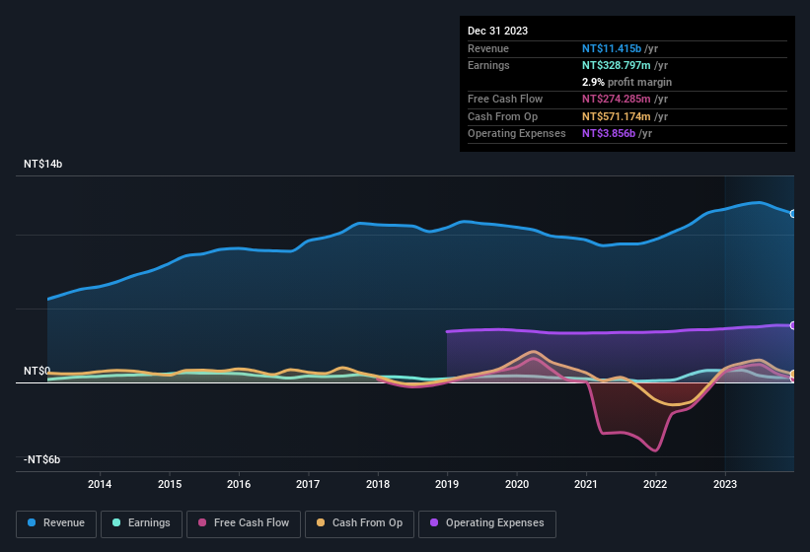Click the orange Cash From Op endpoint dot
This screenshot has height=552, width=810.
click(792, 375)
